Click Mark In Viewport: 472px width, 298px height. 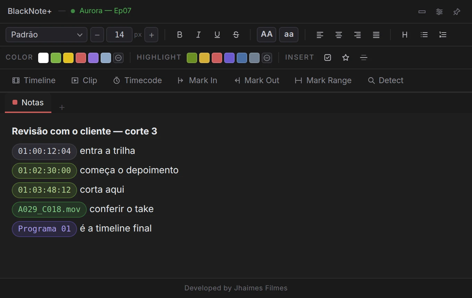(x=197, y=80)
